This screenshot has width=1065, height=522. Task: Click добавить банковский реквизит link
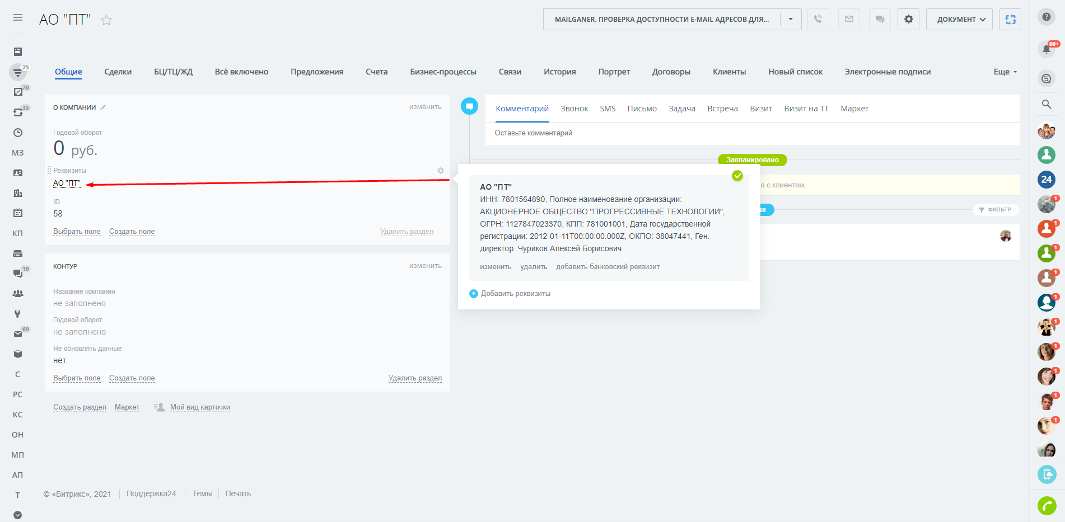(608, 267)
